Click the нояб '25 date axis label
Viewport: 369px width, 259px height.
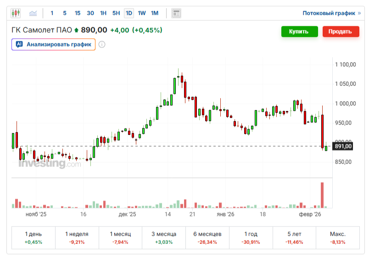pos(36,214)
